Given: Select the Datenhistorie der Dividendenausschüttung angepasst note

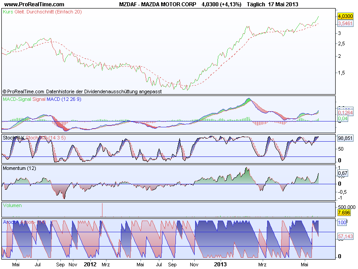Looking at the screenshot, I should pos(104,91).
